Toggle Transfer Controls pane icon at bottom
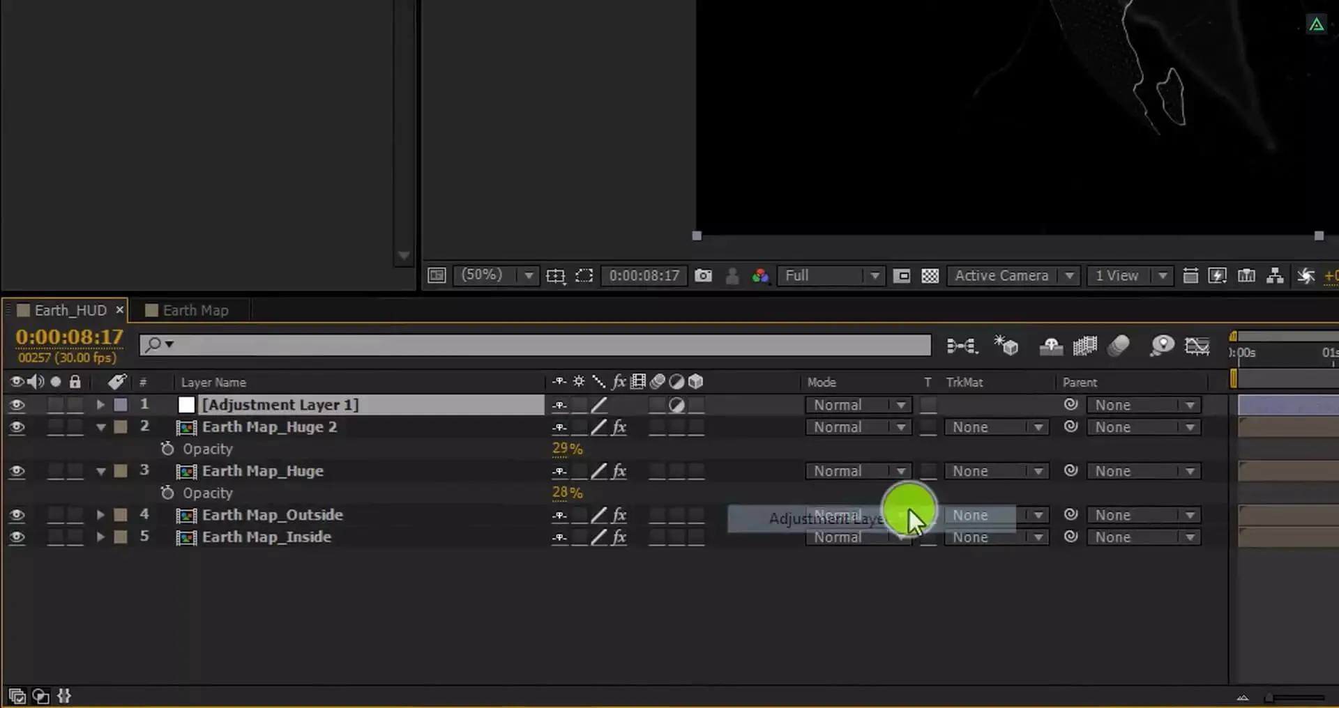Screen dimensions: 1339x708 [40, 695]
